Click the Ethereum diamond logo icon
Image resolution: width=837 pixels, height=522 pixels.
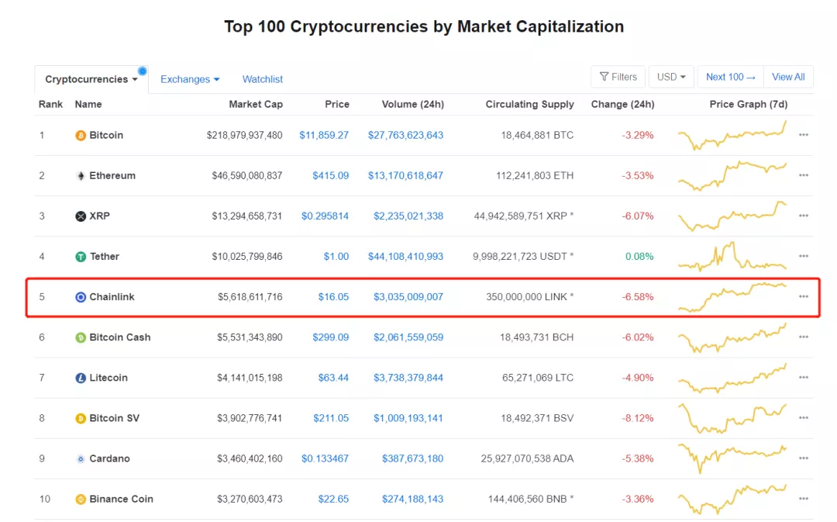[x=81, y=176]
